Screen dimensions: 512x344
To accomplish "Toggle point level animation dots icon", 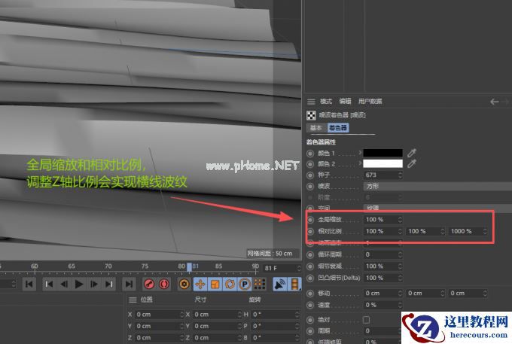I will coord(260,284).
